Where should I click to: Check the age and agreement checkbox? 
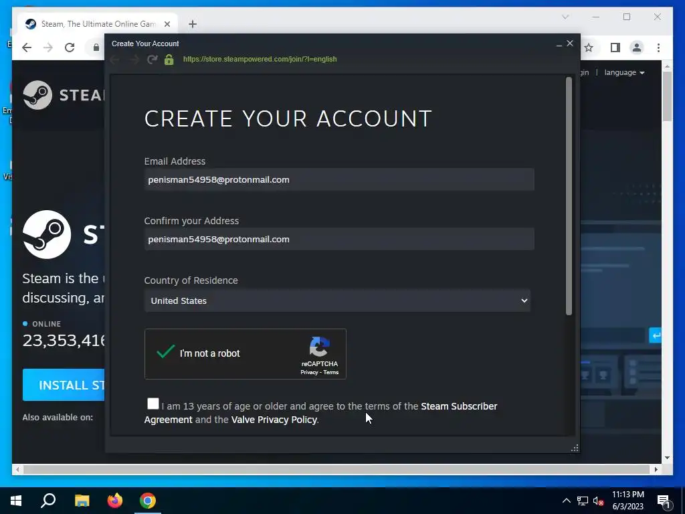(153, 404)
